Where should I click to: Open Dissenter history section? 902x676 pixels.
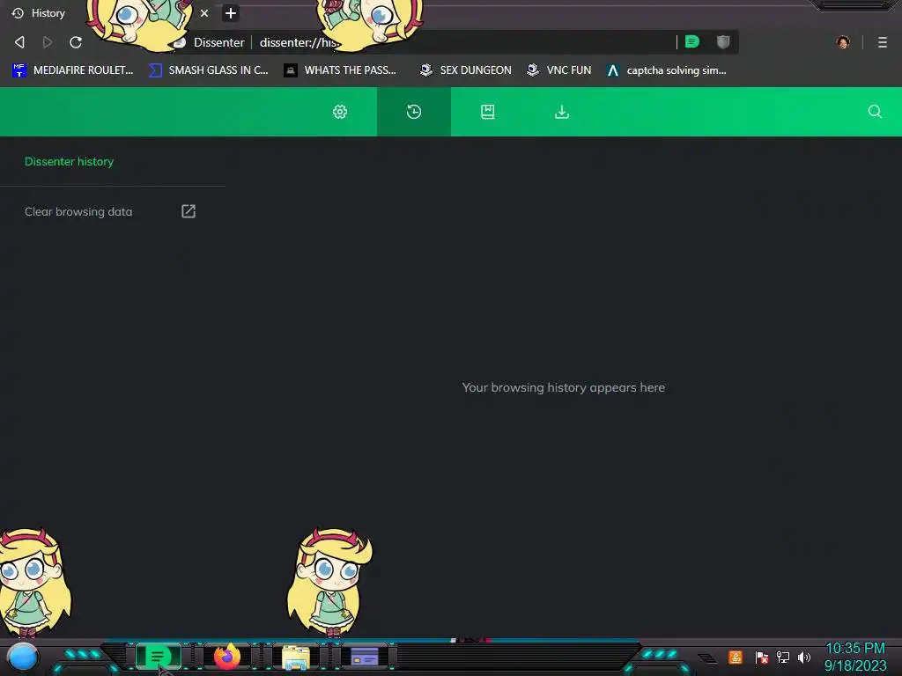(69, 162)
